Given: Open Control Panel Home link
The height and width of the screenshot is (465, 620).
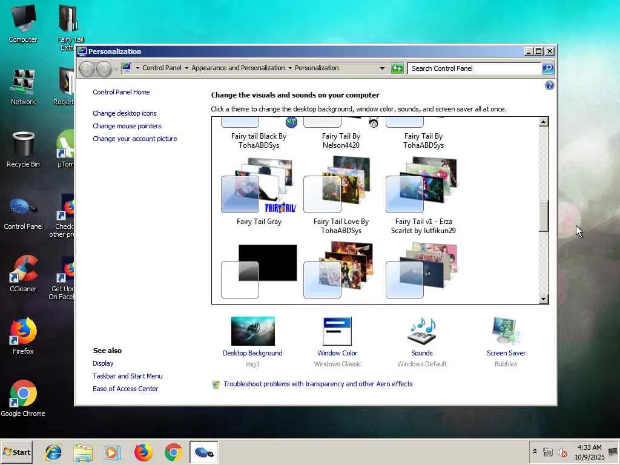Looking at the screenshot, I should pyautogui.click(x=121, y=92).
